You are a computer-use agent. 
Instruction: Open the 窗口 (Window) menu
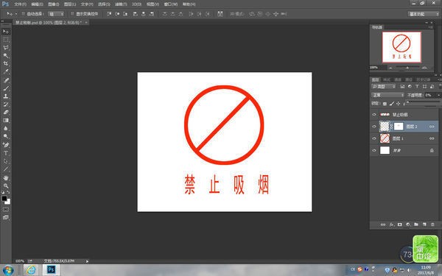[x=171, y=4]
